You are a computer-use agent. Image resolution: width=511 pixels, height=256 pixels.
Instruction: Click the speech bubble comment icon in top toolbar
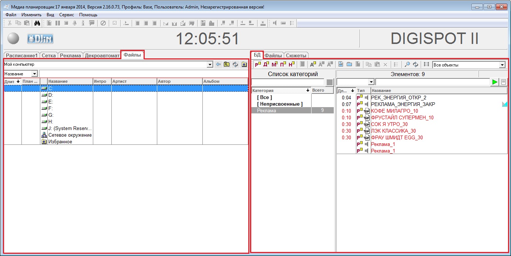point(92,23)
